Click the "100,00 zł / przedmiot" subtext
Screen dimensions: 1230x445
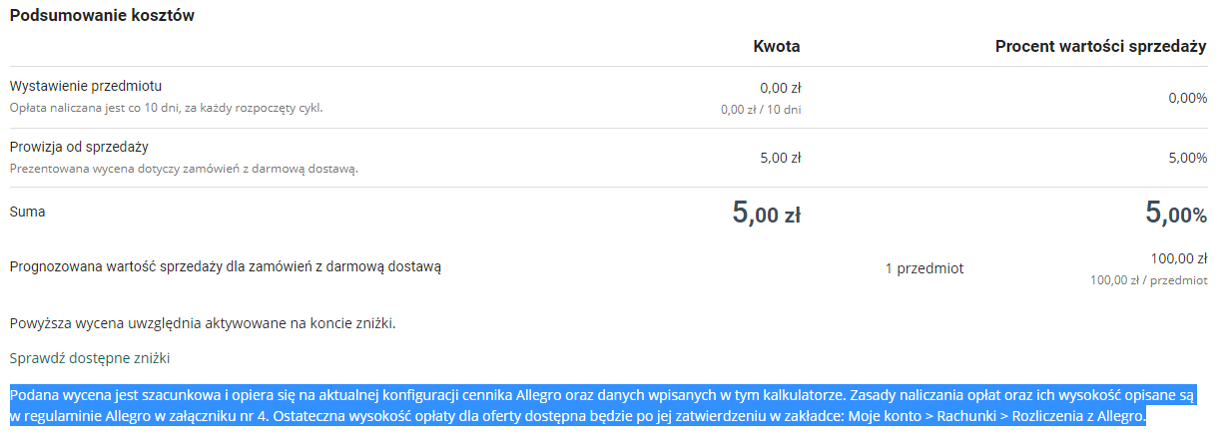point(1148,280)
